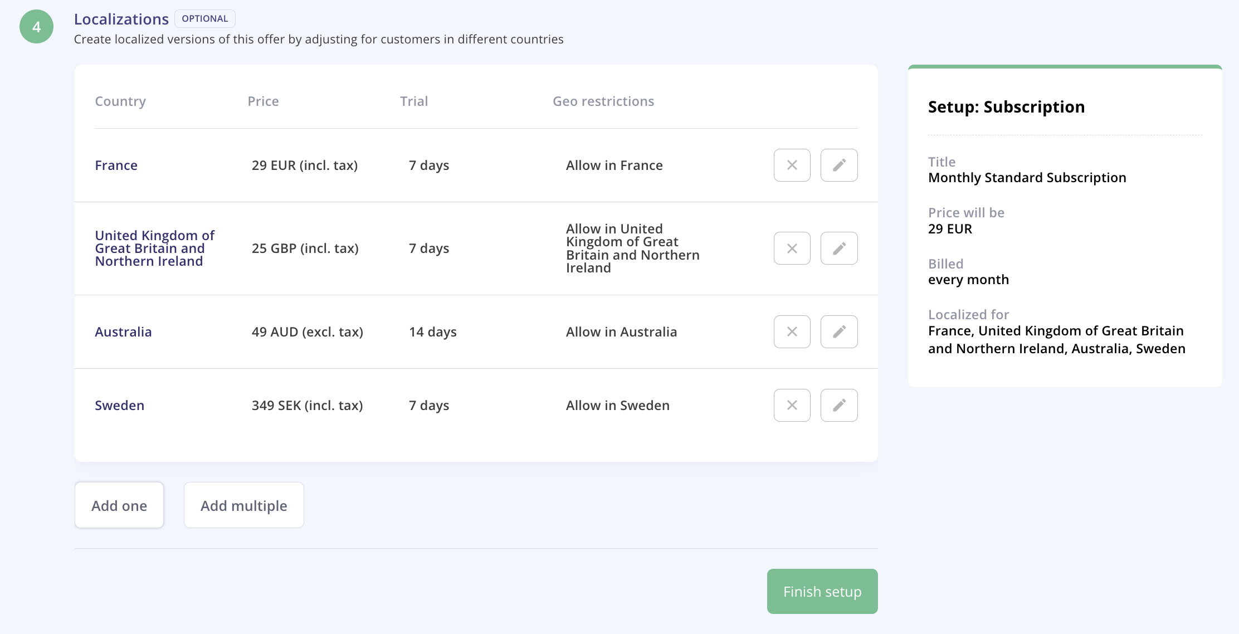Delete the Sweden localization entry

click(x=792, y=405)
